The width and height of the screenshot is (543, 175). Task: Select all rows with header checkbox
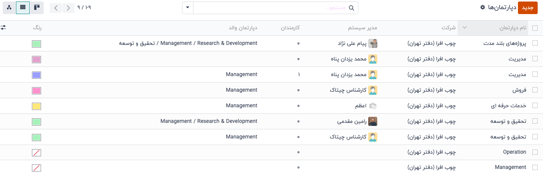coord(535,28)
